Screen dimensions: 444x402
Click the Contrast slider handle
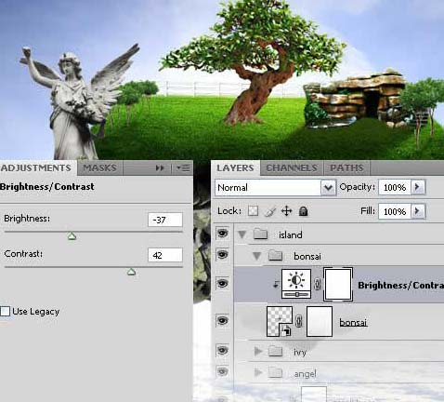click(x=132, y=272)
